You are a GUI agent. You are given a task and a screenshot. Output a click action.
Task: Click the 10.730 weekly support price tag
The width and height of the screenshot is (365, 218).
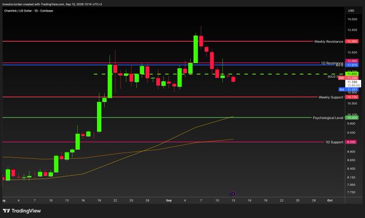coord(352,97)
